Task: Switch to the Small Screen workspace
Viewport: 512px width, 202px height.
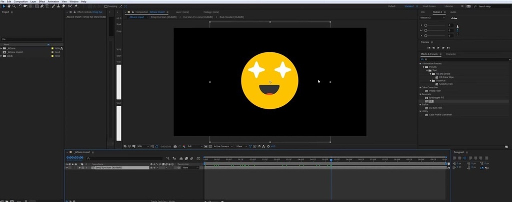Action: click(428, 6)
